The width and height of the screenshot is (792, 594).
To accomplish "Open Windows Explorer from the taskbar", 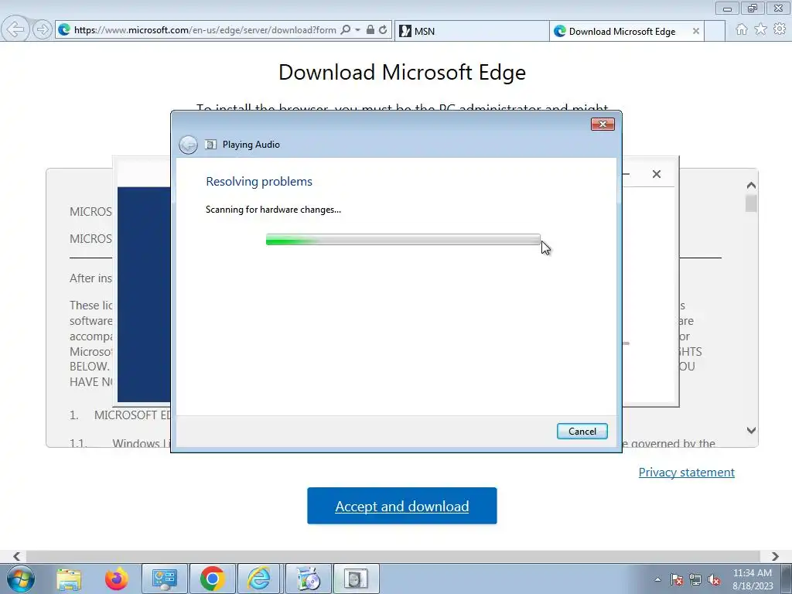I will (x=69, y=579).
